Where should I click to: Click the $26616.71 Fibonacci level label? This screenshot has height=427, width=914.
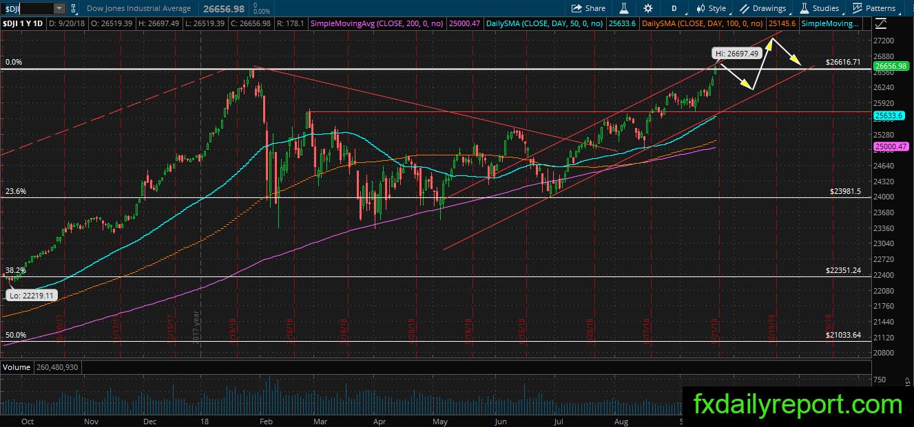pos(842,62)
